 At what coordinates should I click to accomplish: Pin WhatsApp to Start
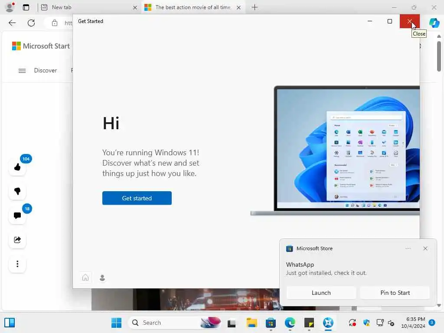[x=395, y=293]
